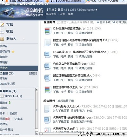This screenshot has height=137, width=127.
Task: Click 下载 for 教你怎么升级导航地图.doc
Action: 56,68
